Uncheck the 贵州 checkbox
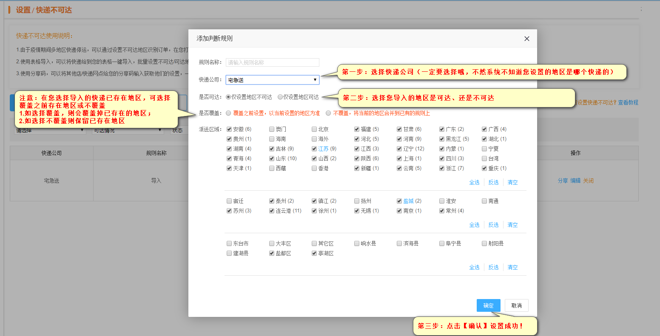660x336 pixels. [x=230, y=139]
